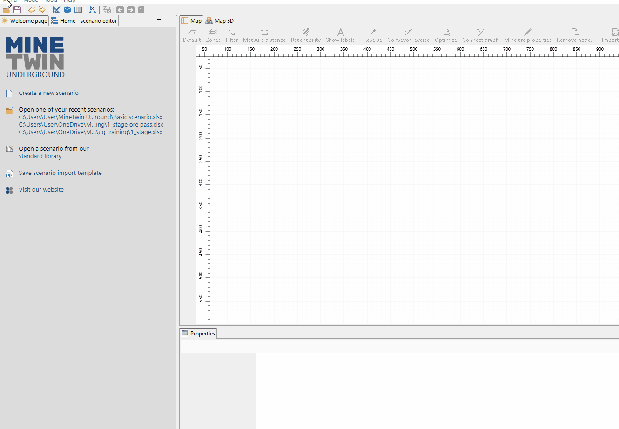Open the Zones map tool
619x429 pixels.
coord(213,35)
